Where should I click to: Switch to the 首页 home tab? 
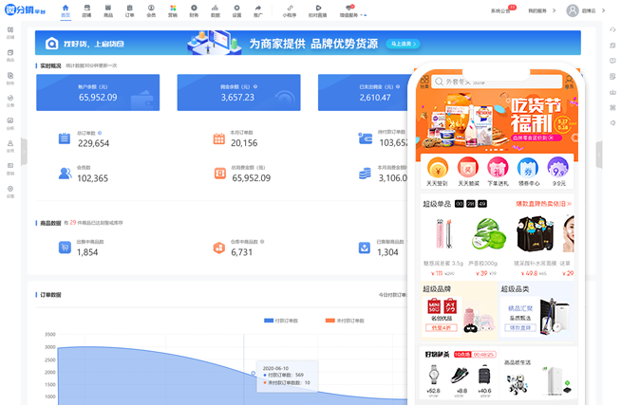[x=66, y=10]
